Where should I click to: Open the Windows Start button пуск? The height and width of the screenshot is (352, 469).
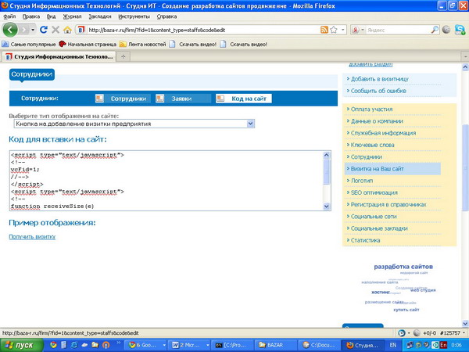coord(22,345)
